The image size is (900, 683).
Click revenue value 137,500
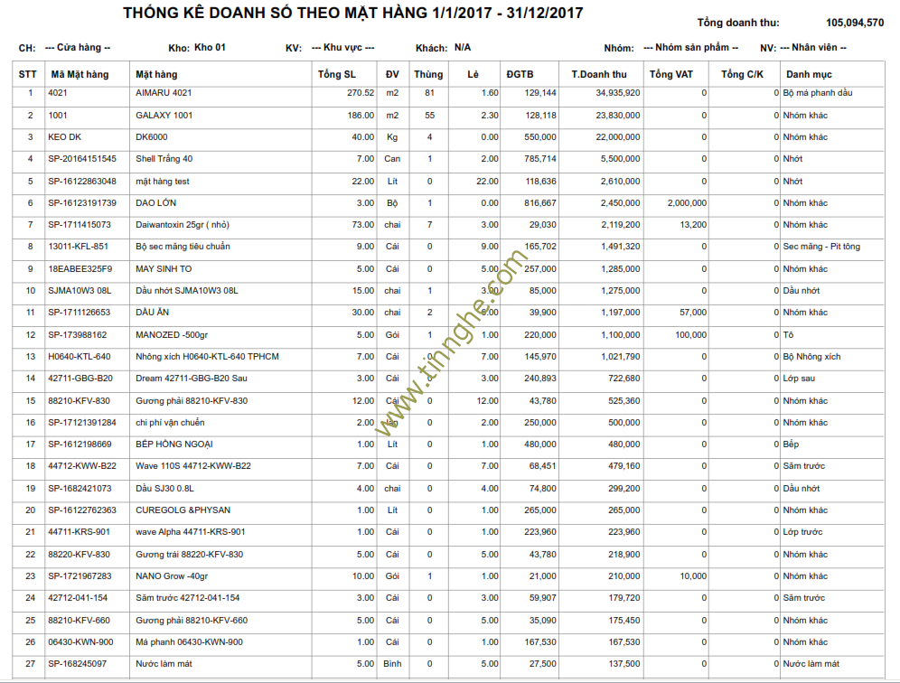(623, 665)
